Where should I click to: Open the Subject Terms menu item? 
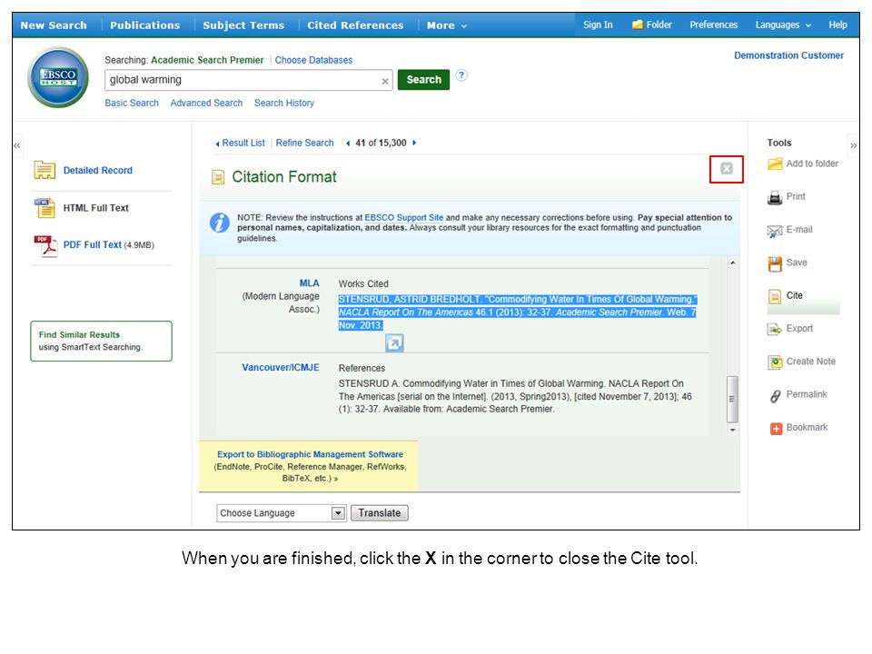[x=243, y=25]
